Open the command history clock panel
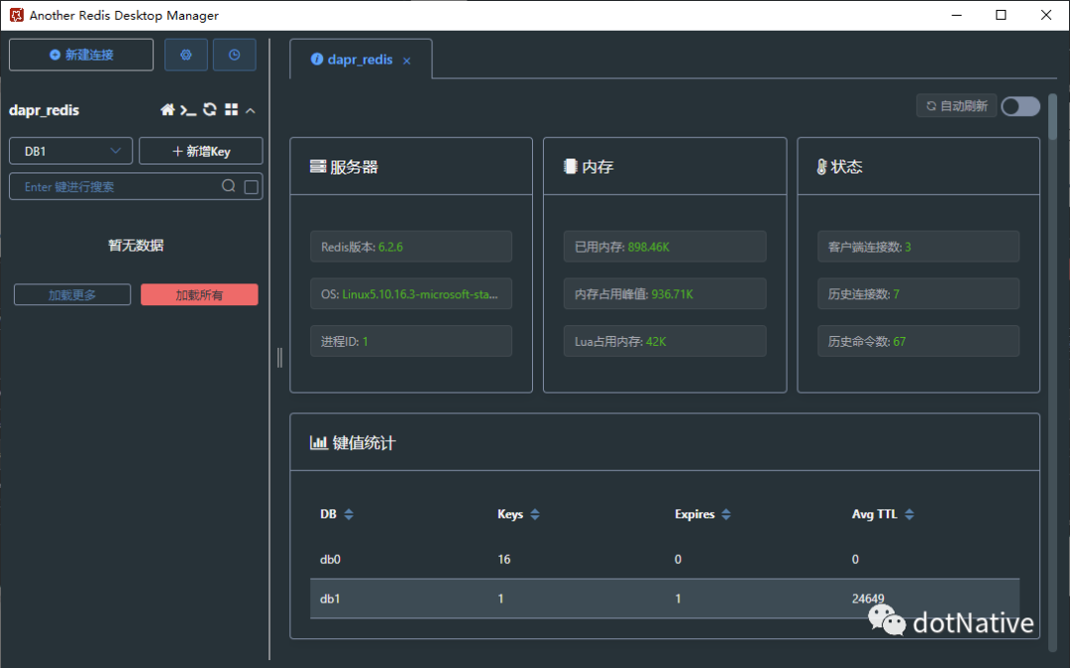This screenshot has width=1070, height=668. tap(234, 55)
